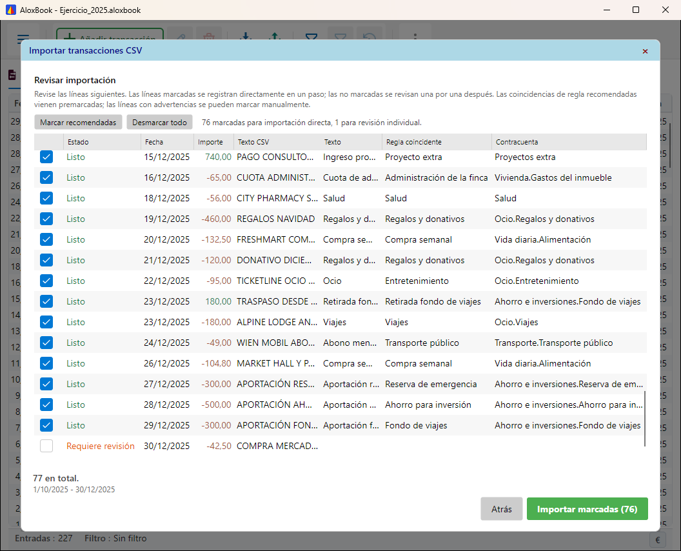
Task: Select the -120,00 importe cell
Action: (x=216, y=260)
